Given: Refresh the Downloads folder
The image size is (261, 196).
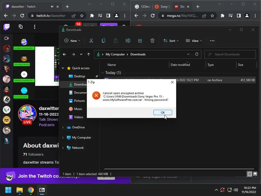Looking at the screenshot, I should point(197,54).
